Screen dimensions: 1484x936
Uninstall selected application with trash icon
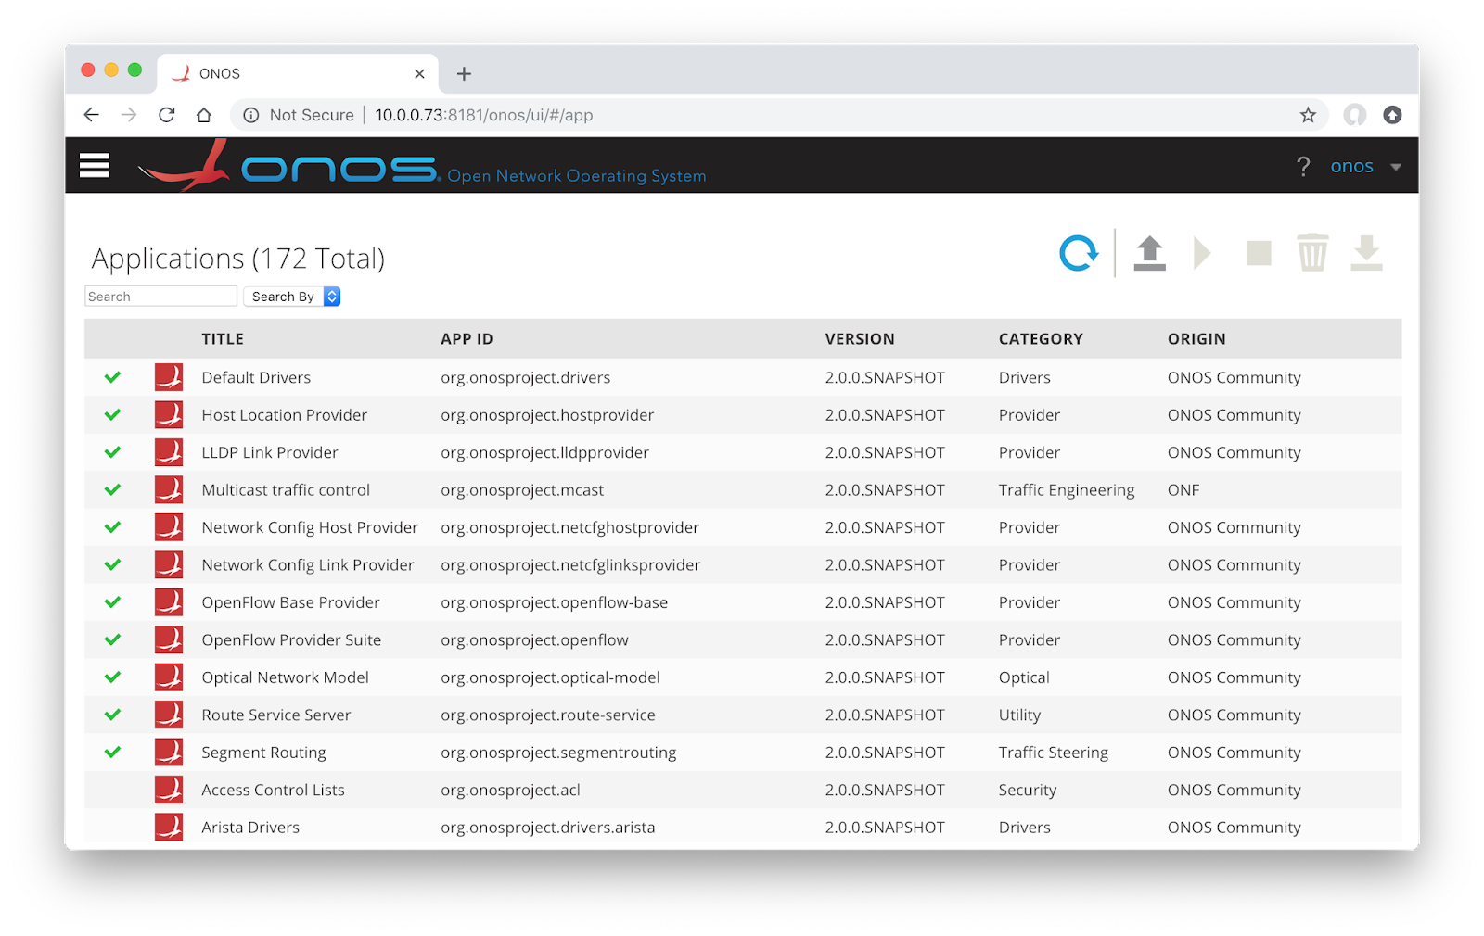pos(1312,253)
